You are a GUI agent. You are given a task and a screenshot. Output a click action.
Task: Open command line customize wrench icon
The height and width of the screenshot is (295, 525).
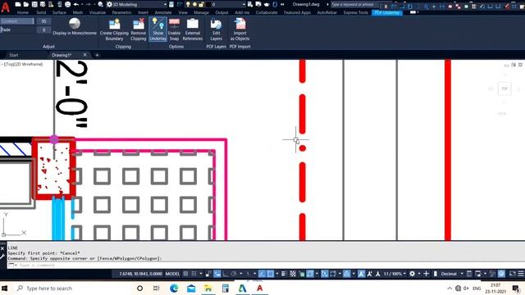[x=2, y=256]
